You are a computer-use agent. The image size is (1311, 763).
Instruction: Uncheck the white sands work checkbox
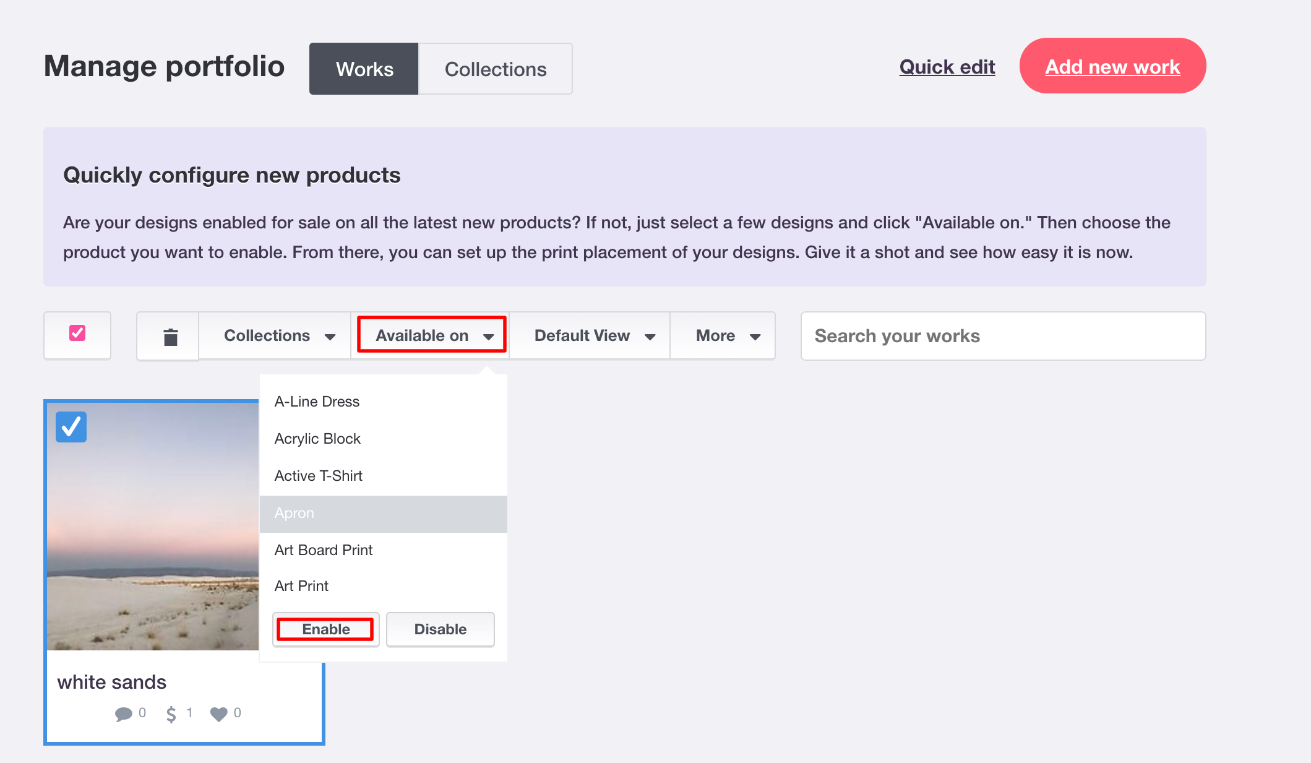(x=71, y=427)
